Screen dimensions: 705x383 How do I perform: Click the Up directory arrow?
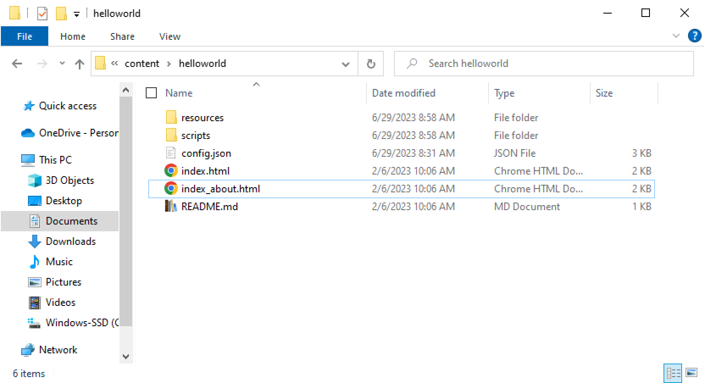[x=79, y=64]
